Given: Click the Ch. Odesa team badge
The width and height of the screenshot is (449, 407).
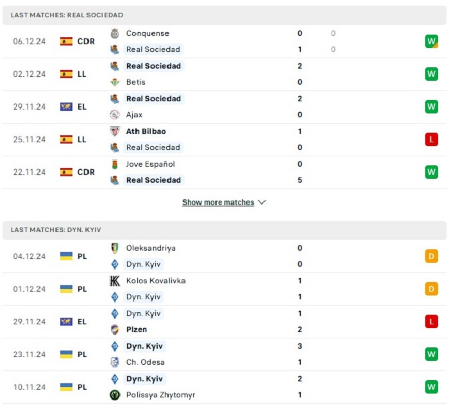Looking at the screenshot, I should click(115, 362).
